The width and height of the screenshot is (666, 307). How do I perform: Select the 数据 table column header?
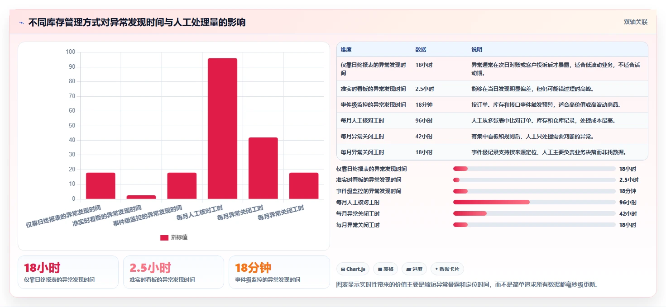pyautogui.click(x=421, y=49)
